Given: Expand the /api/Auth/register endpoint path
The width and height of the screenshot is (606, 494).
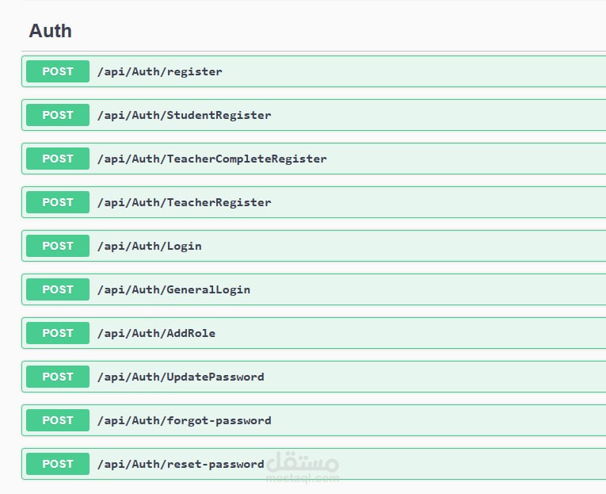Looking at the screenshot, I should (159, 71).
